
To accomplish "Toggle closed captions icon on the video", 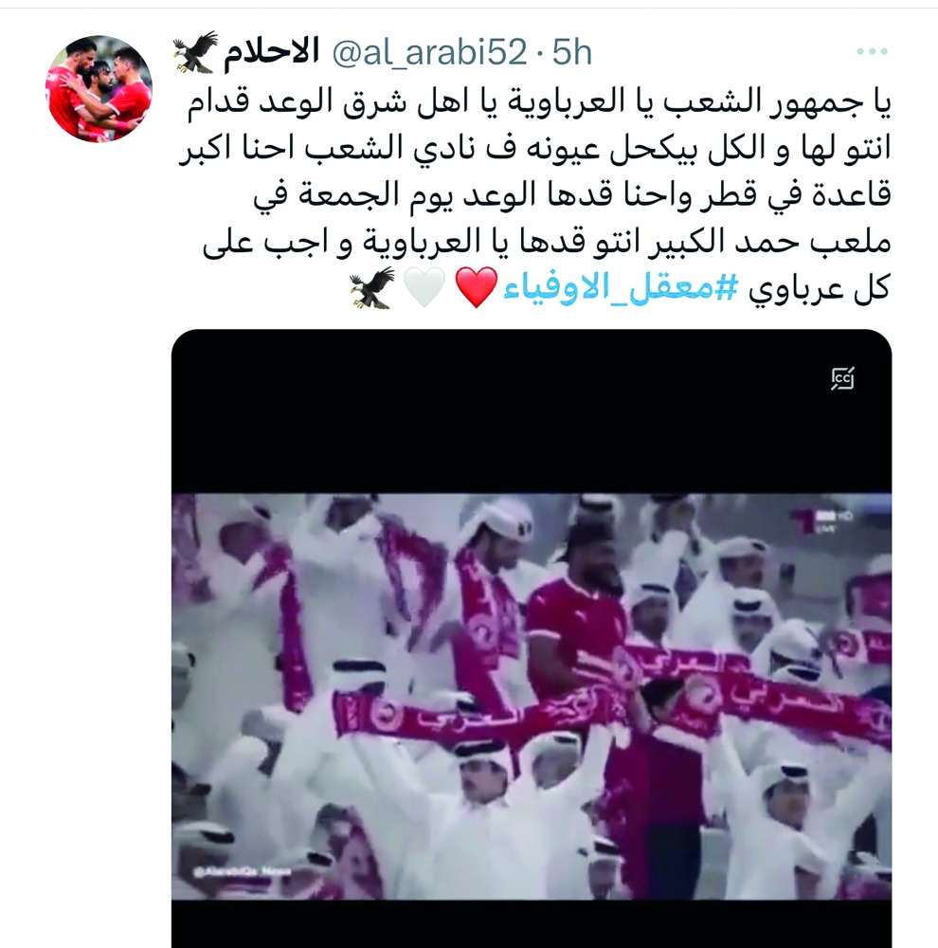I will (x=842, y=378).
